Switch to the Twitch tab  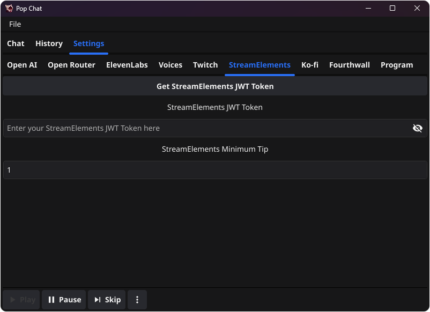click(205, 65)
